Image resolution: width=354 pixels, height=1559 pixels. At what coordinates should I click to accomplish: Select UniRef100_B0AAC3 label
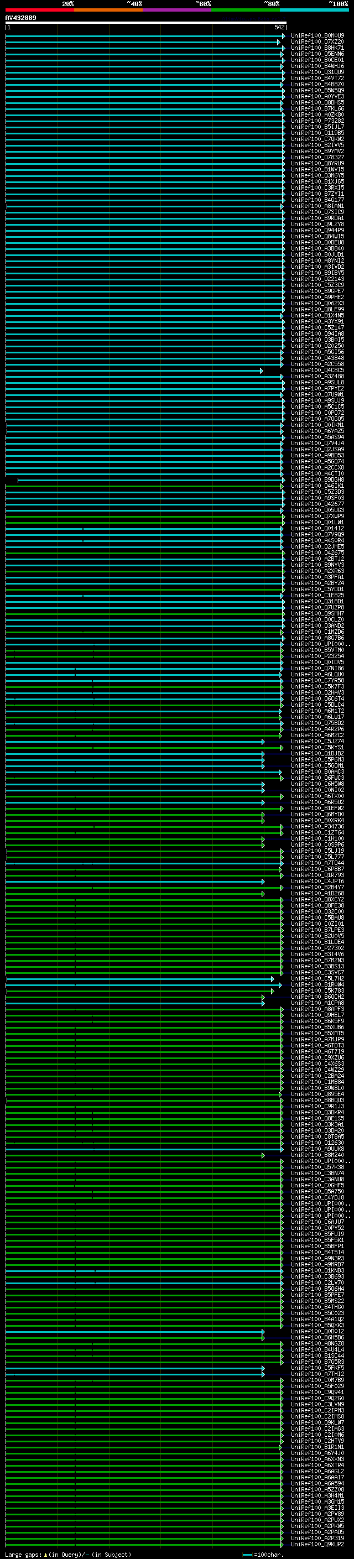click(x=317, y=771)
